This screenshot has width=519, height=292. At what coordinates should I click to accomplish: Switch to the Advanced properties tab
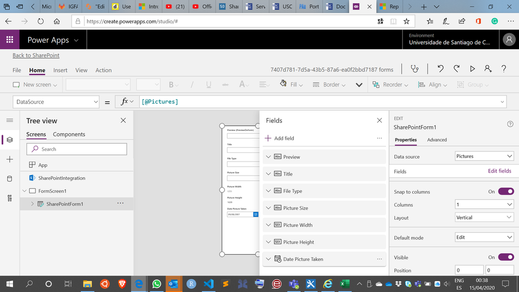(x=437, y=140)
